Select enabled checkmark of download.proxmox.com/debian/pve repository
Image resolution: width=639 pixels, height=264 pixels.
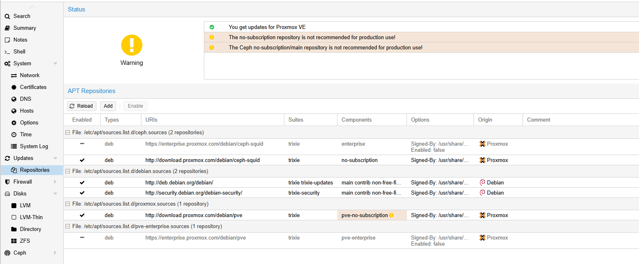82,215
